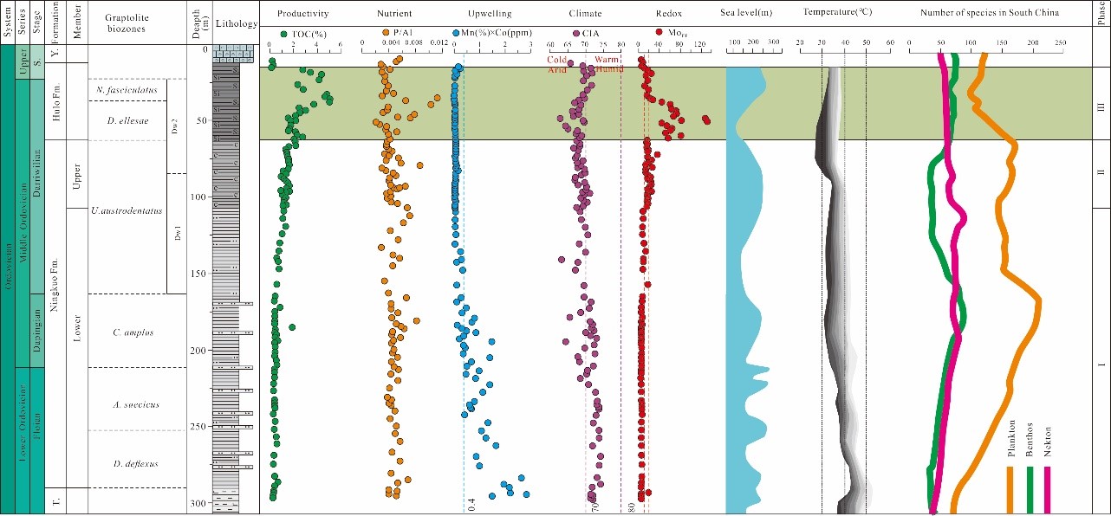This screenshot has width=1111, height=516.
Task: Click the green TOC(%) legend dot
Action: [x=283, y=33]
